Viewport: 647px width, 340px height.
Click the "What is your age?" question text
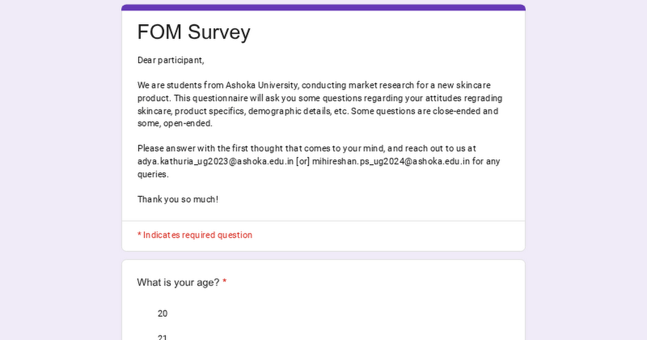point(178,282)
